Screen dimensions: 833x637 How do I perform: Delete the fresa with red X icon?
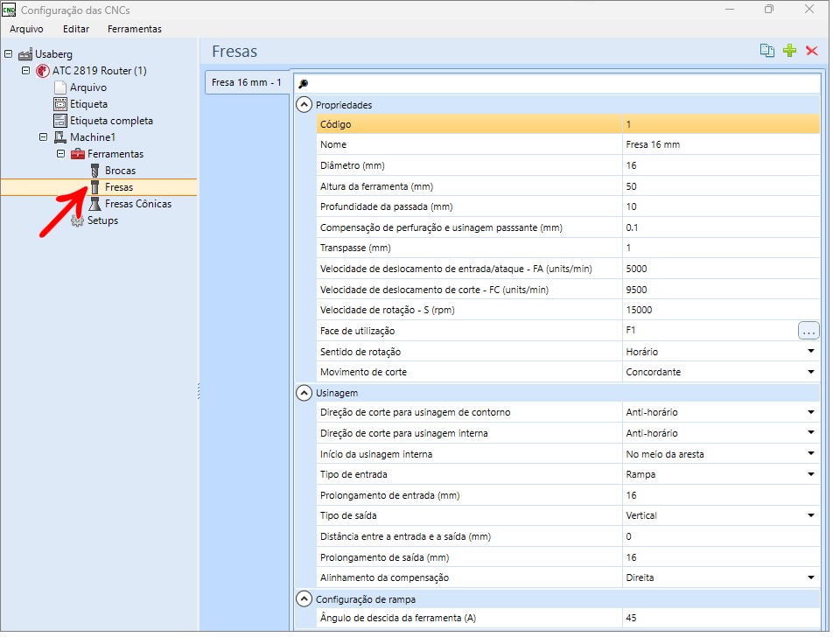click(812, 51)
